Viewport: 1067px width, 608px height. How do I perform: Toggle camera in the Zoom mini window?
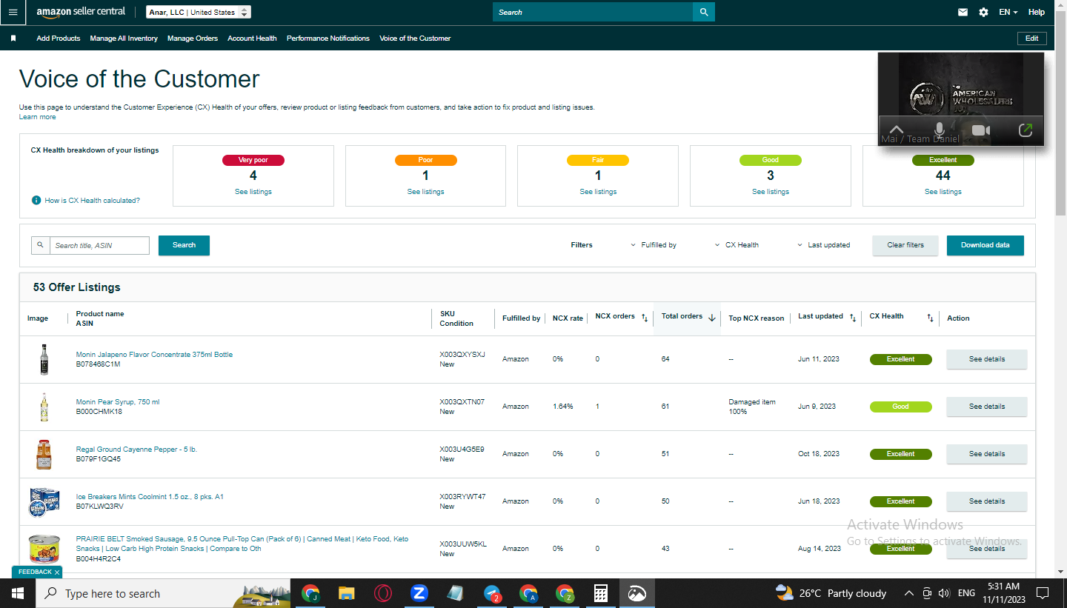(981, 130)
